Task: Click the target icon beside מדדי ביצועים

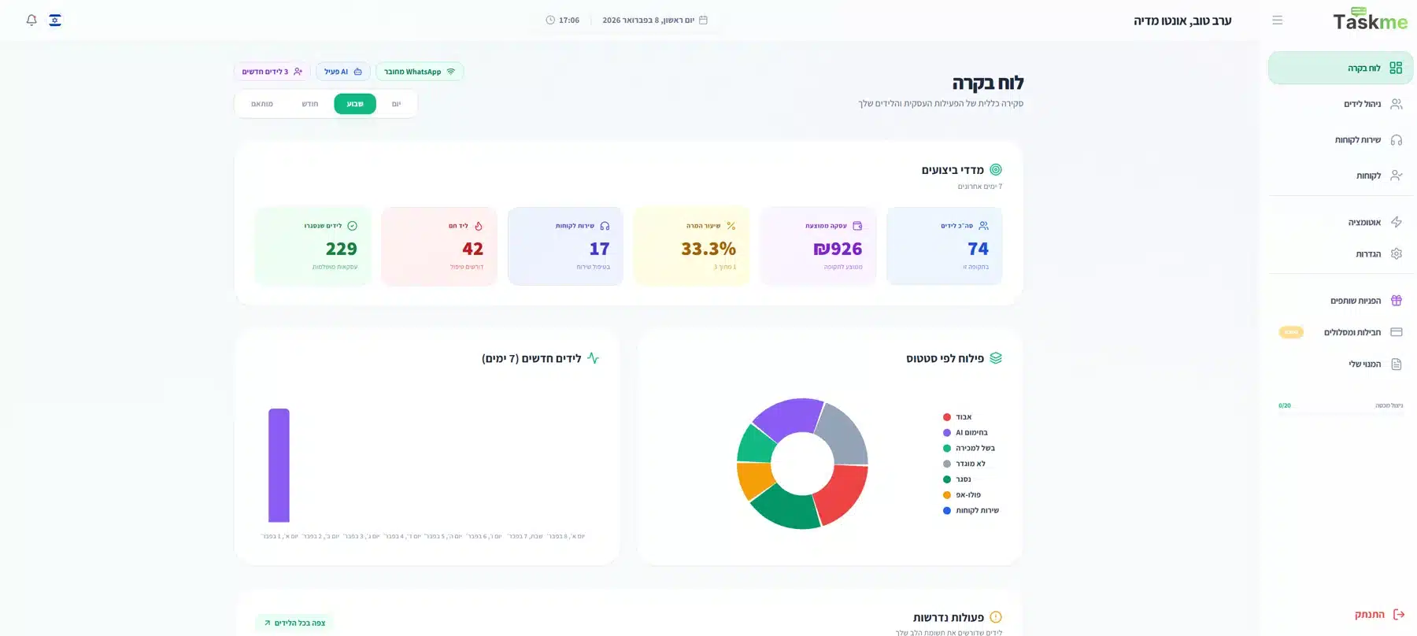Action: 995,169
